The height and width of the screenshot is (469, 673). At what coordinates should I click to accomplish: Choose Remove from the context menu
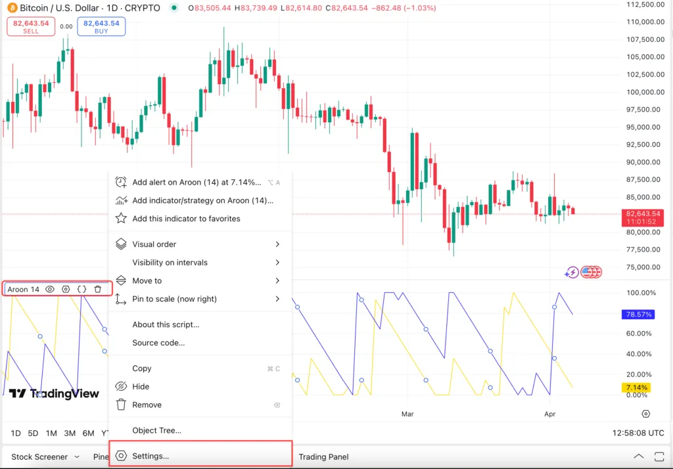(147, 405)
